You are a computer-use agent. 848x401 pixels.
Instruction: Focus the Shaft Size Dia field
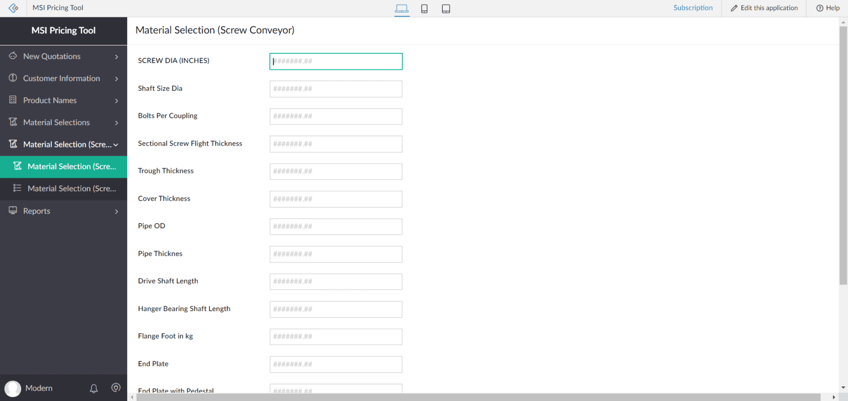coord(336,89)
